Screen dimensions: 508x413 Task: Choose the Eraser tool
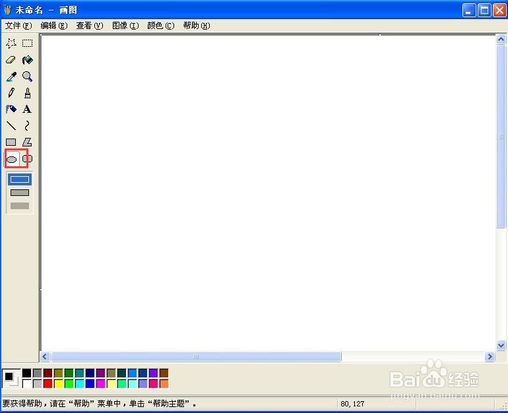[x=11, y=60]
